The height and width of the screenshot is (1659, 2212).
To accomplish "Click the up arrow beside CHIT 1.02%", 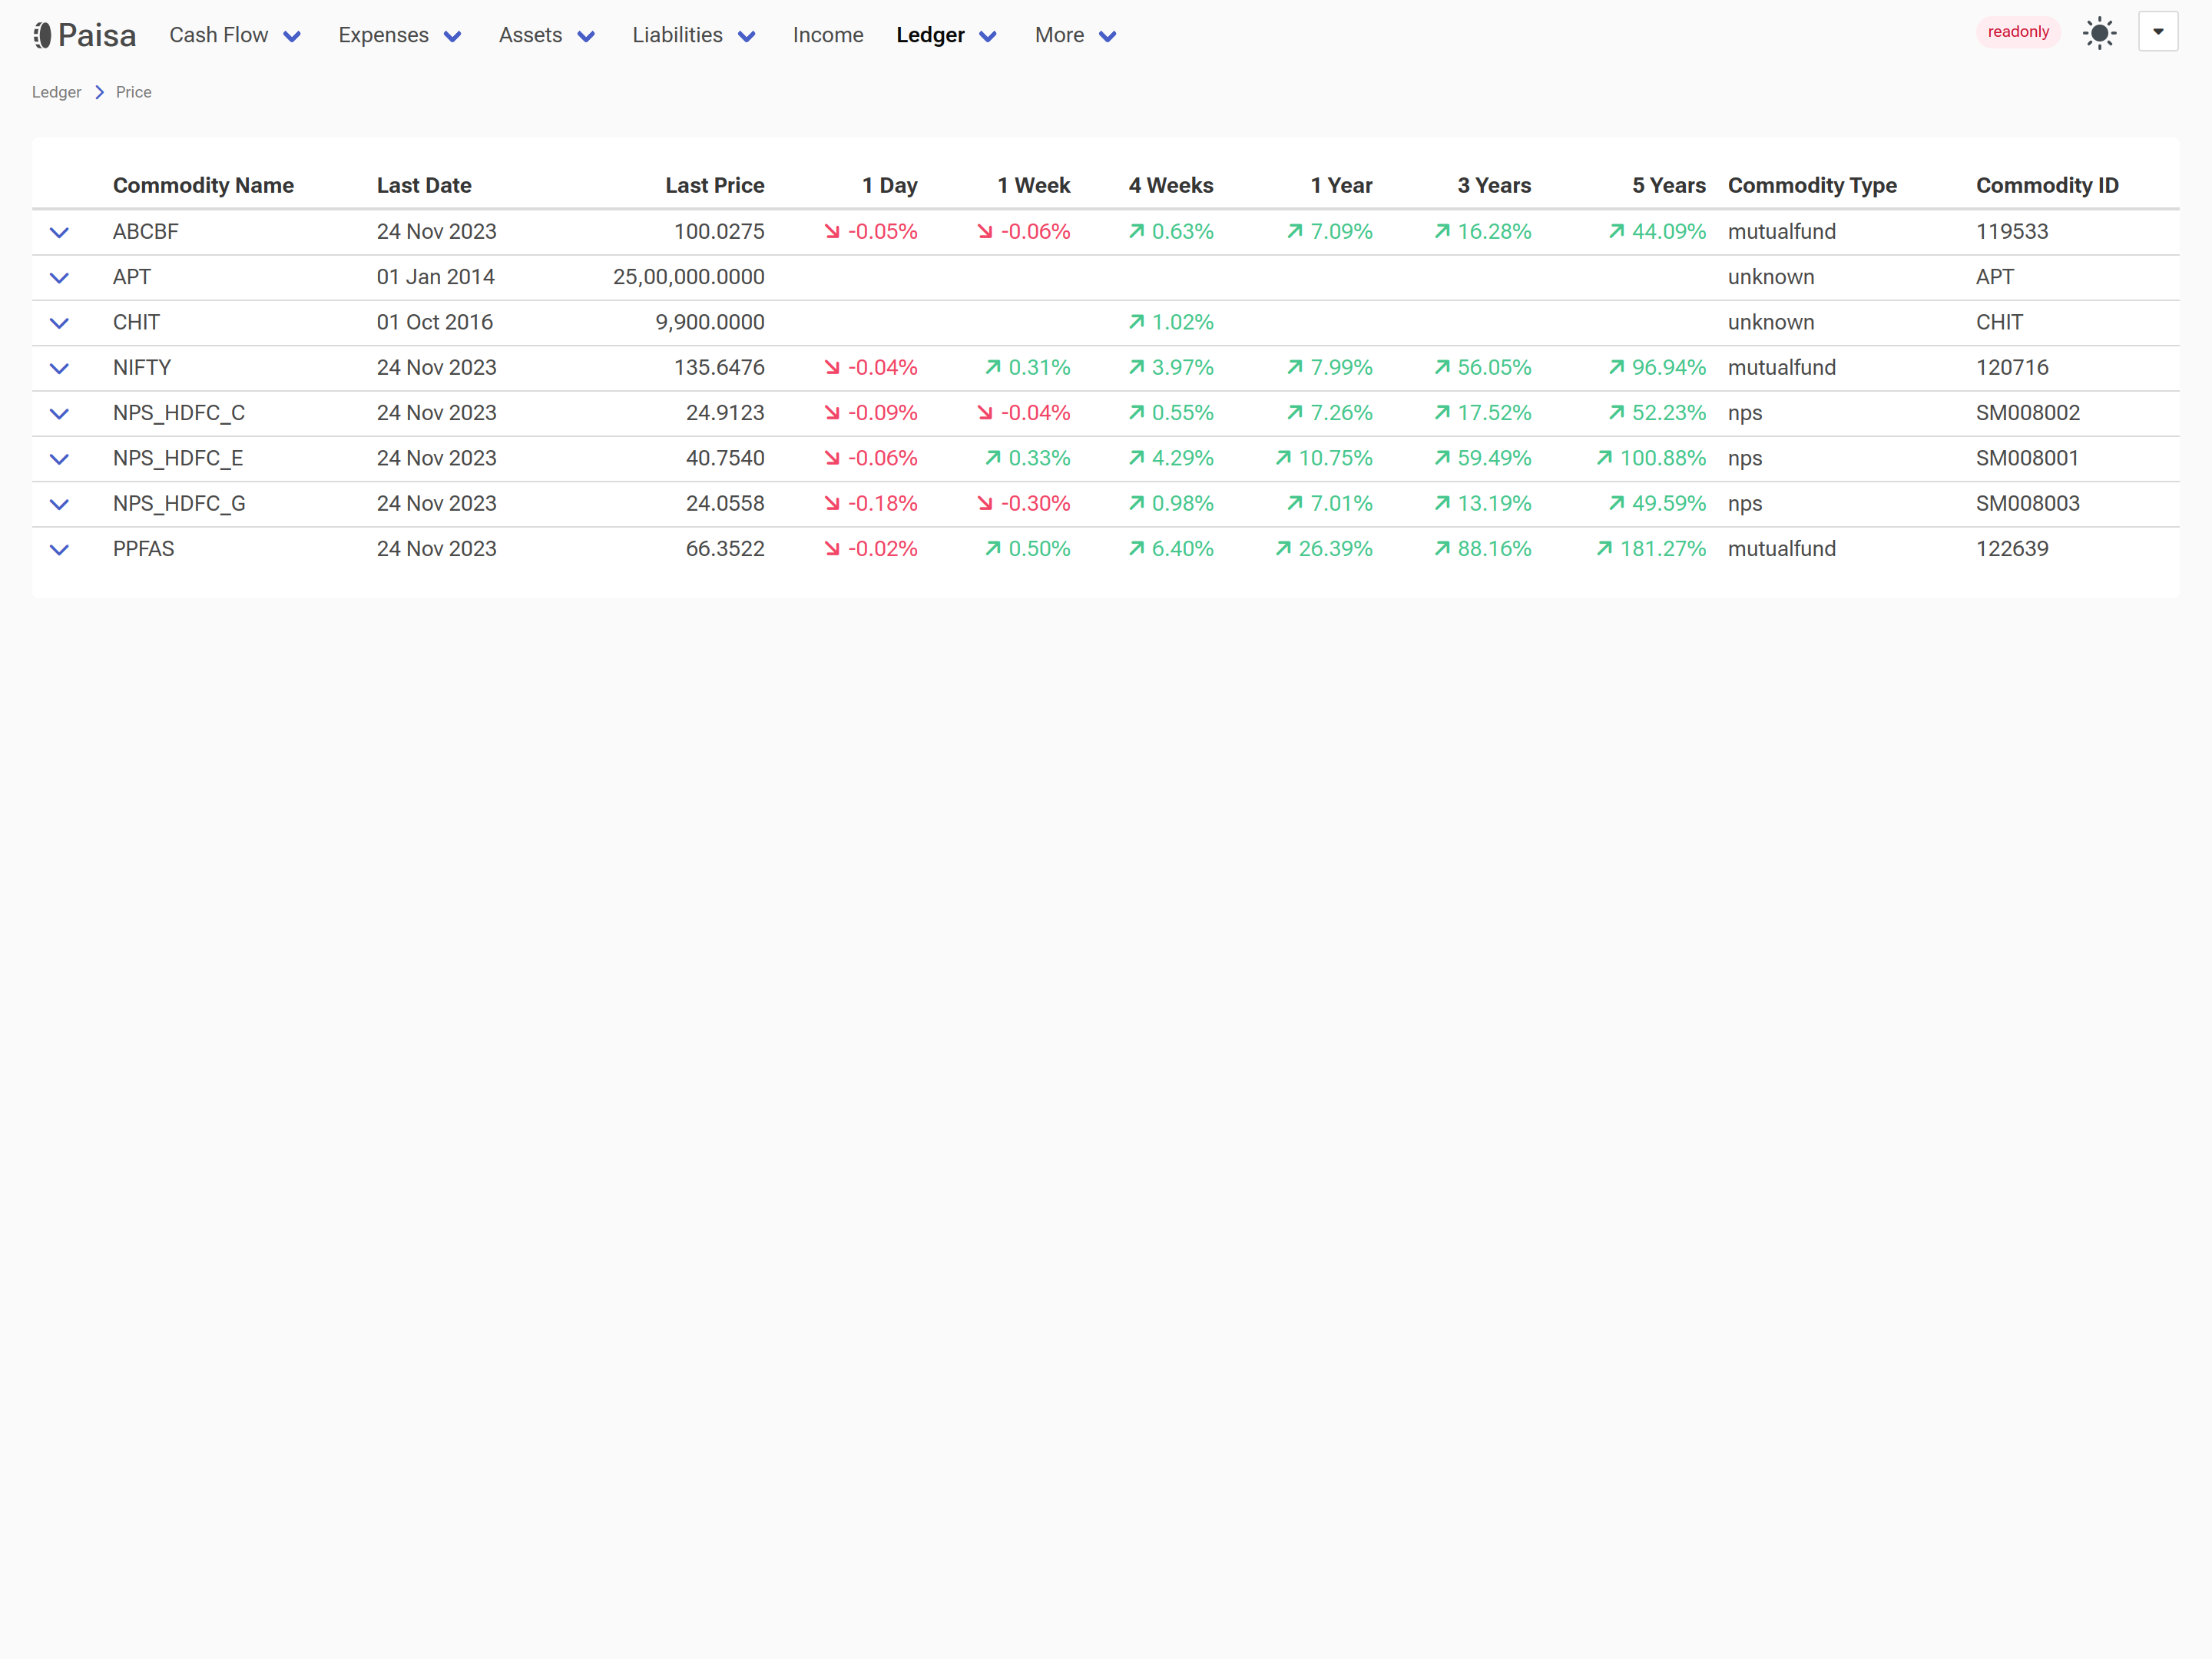I will coord(1136,322).
